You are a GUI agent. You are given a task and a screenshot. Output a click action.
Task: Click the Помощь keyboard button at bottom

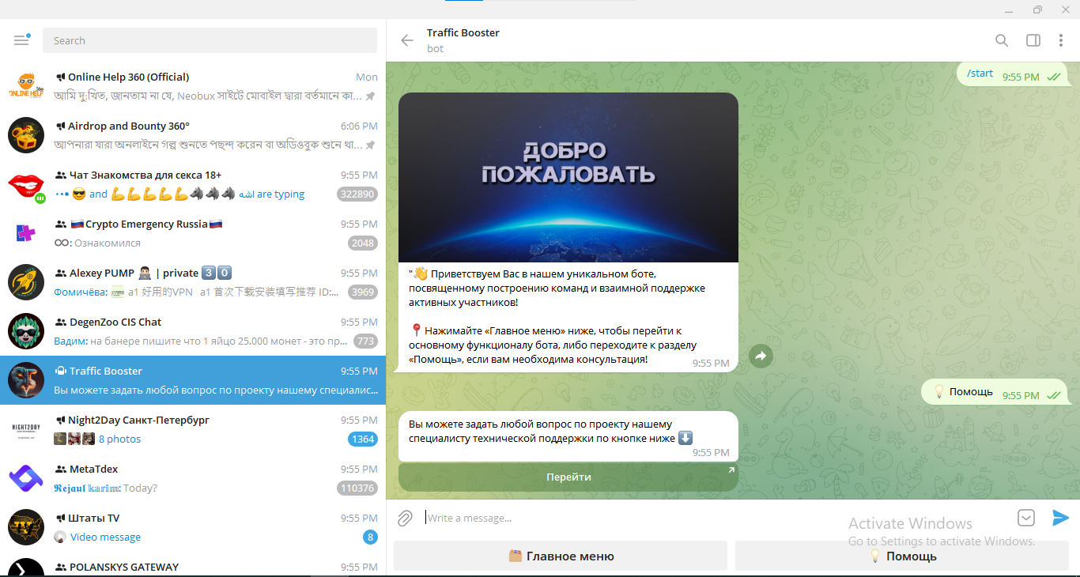tap(902, 556)
